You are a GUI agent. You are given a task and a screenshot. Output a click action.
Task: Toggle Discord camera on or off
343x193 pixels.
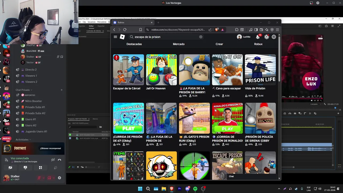point(10,168)
